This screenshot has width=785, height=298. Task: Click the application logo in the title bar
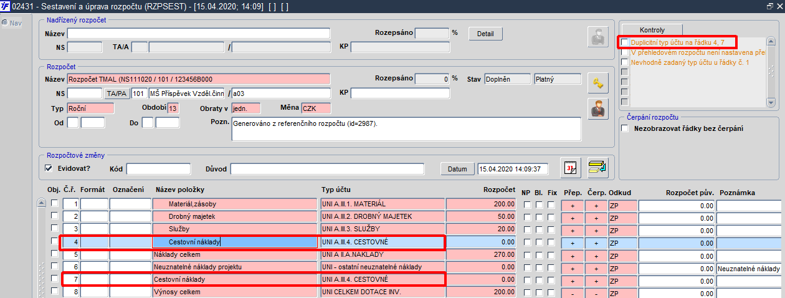point(5,6)
